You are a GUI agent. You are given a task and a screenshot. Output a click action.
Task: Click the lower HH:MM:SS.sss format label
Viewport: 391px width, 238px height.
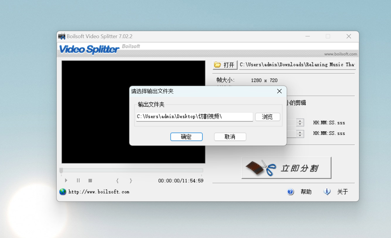[329, 133]
